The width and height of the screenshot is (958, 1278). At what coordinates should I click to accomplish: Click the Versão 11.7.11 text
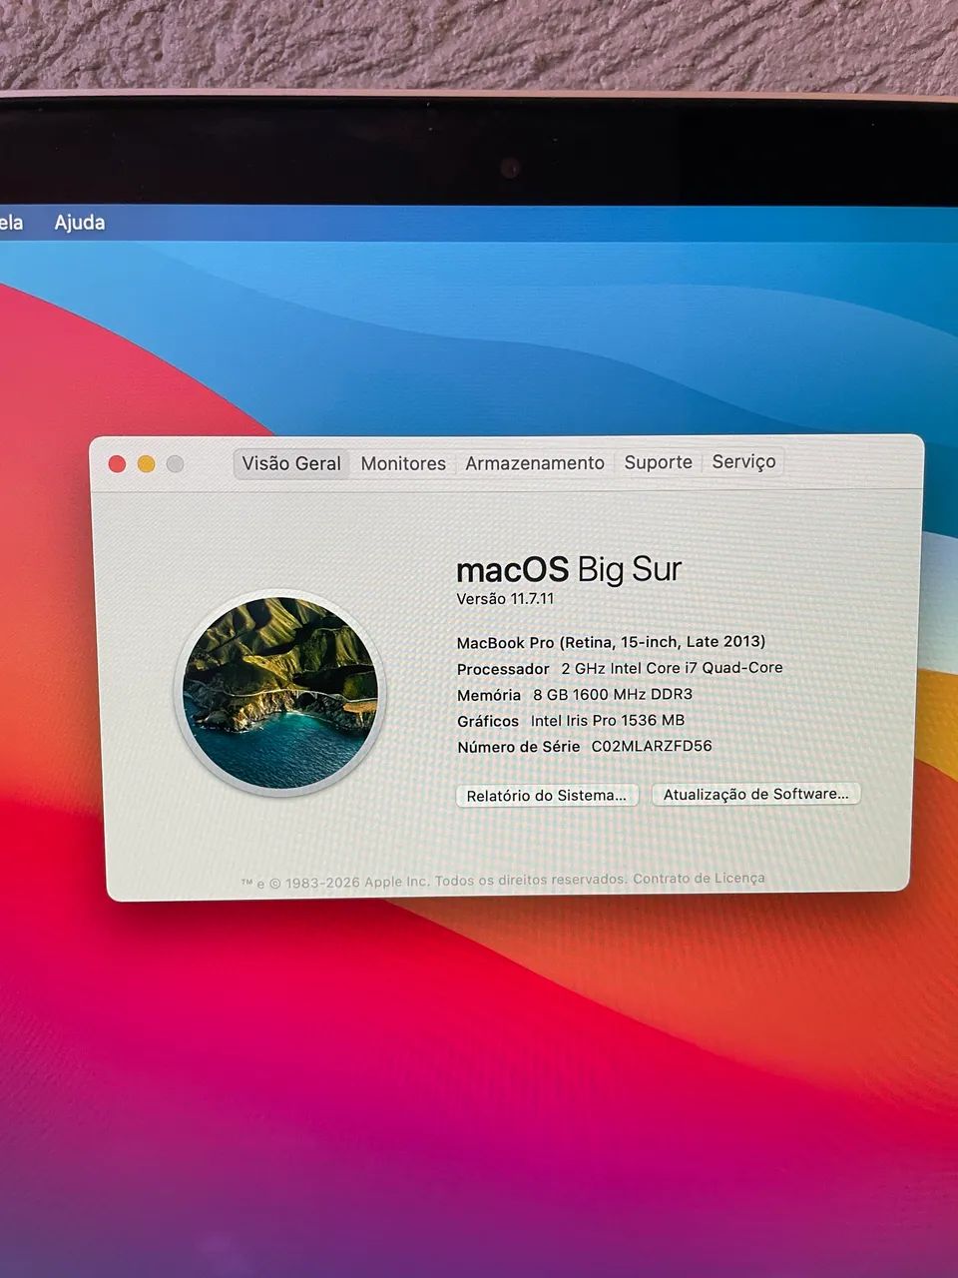click(x=505, y=599)
